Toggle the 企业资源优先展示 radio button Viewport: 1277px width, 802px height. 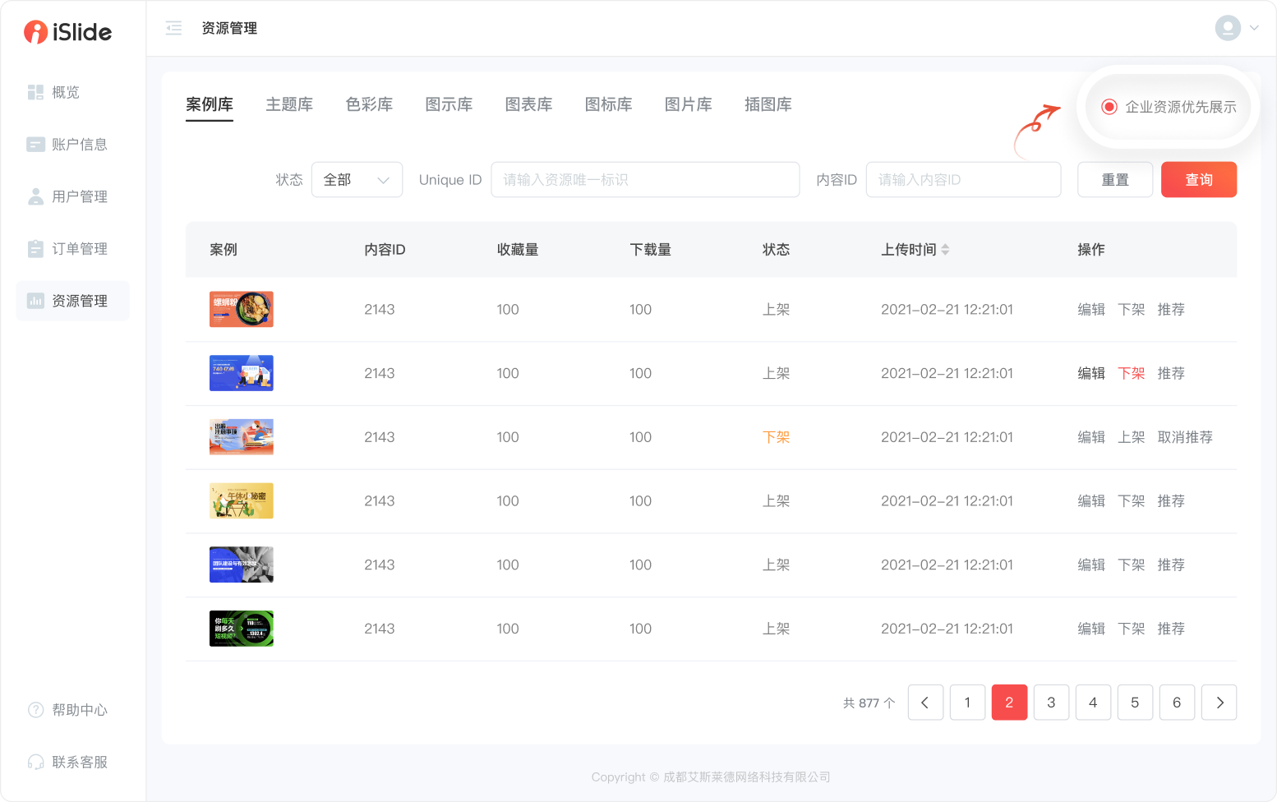(x=1109, y=107)
